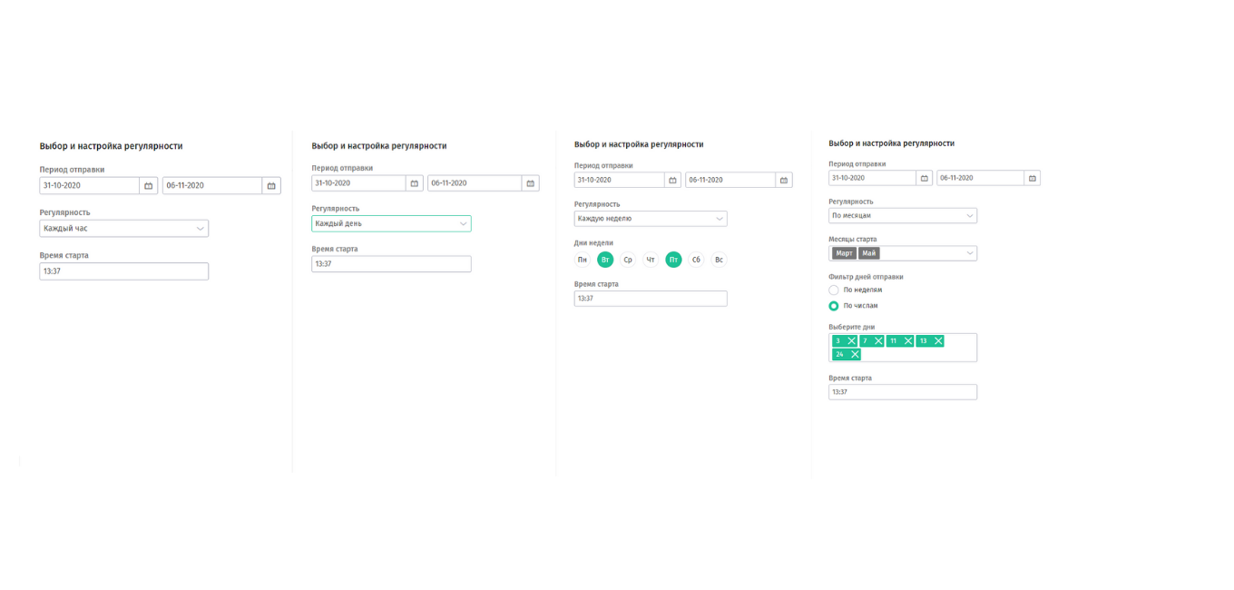Screen dimensions: 1234x590
Task: Click the day 24 tag number
Action: 839,355
